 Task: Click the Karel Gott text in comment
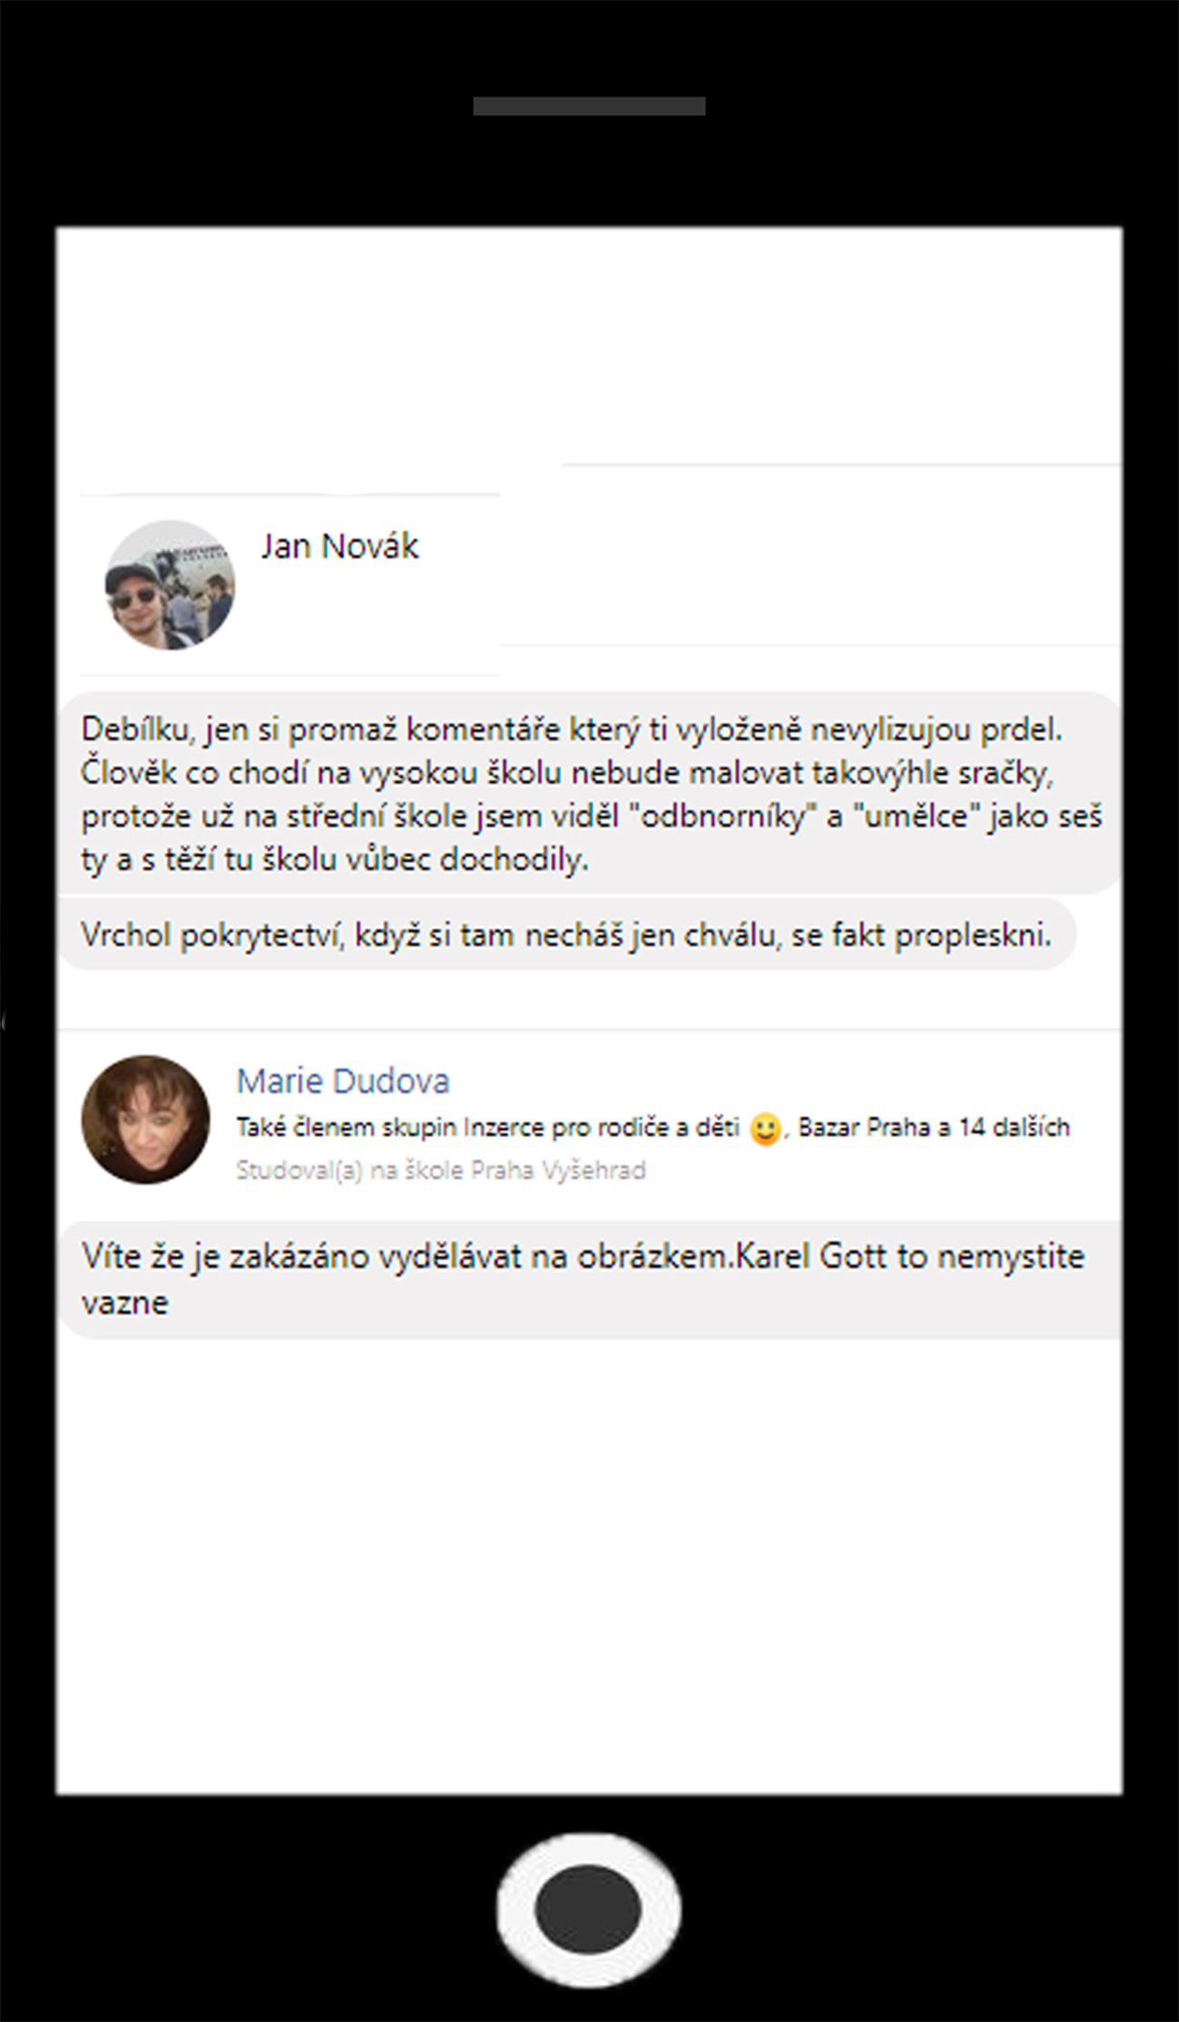tap(810, 1256)
